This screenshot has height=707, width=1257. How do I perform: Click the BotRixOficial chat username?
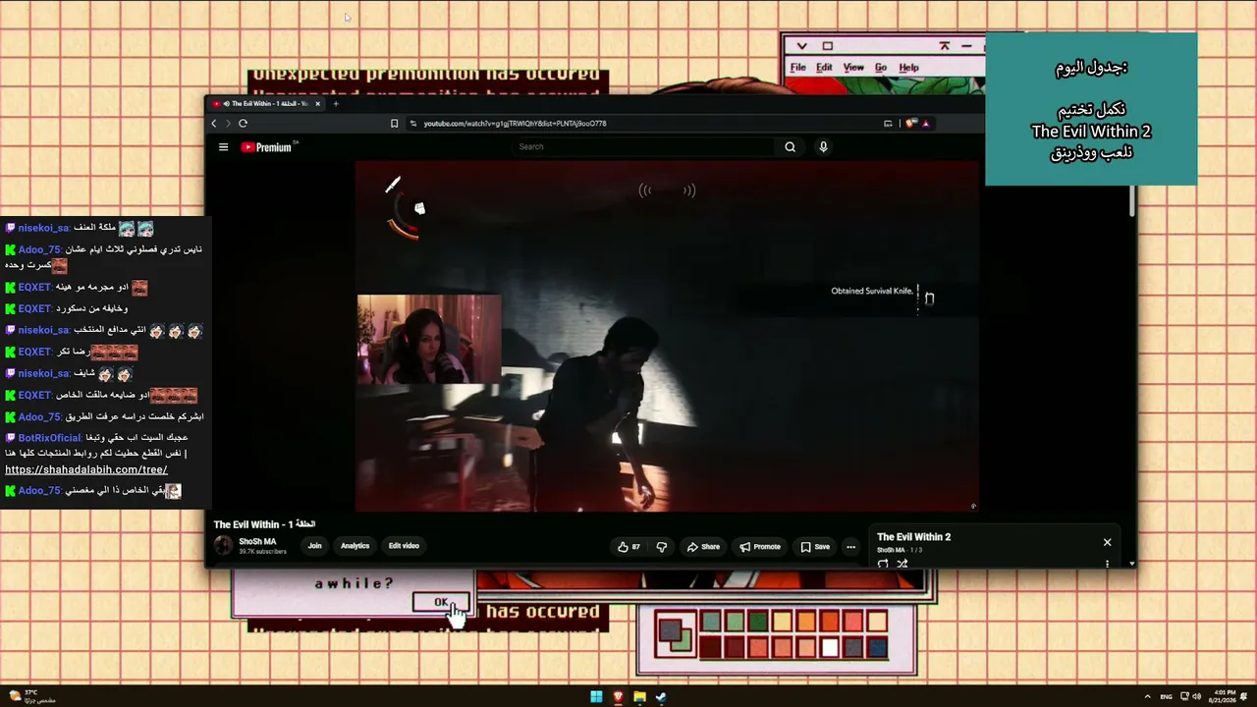[x=49, y=438]
